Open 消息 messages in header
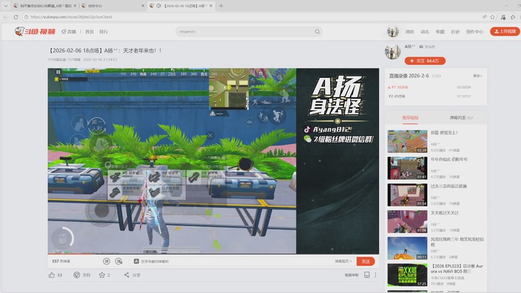 410,31
